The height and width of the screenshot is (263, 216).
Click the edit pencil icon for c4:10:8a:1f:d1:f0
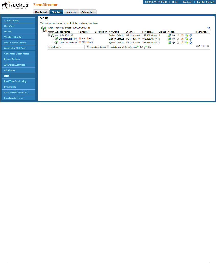178,35
